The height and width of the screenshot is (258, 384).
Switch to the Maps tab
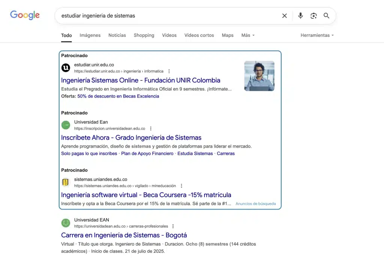pos(228,35)
